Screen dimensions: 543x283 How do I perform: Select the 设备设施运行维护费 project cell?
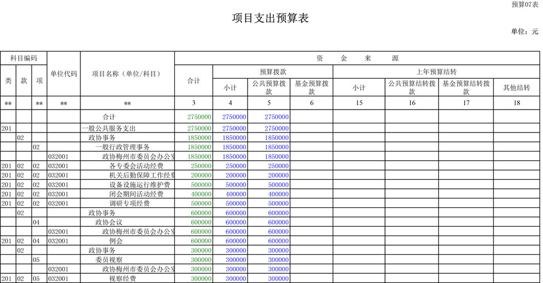[x=140, y=185]
